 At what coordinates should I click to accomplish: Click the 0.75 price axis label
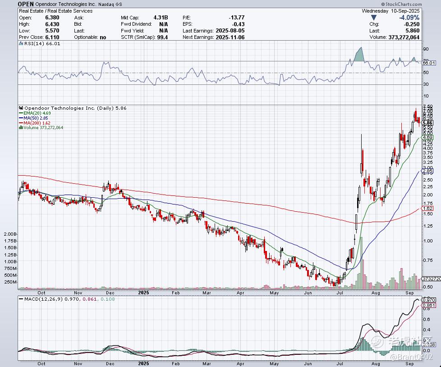point(427,260)
